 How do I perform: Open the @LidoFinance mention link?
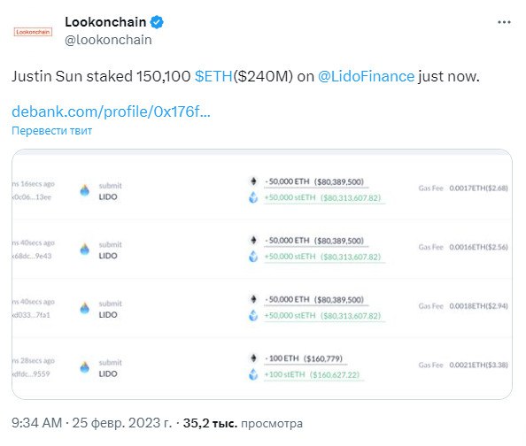pyautogui.click(x=366, y=76)
